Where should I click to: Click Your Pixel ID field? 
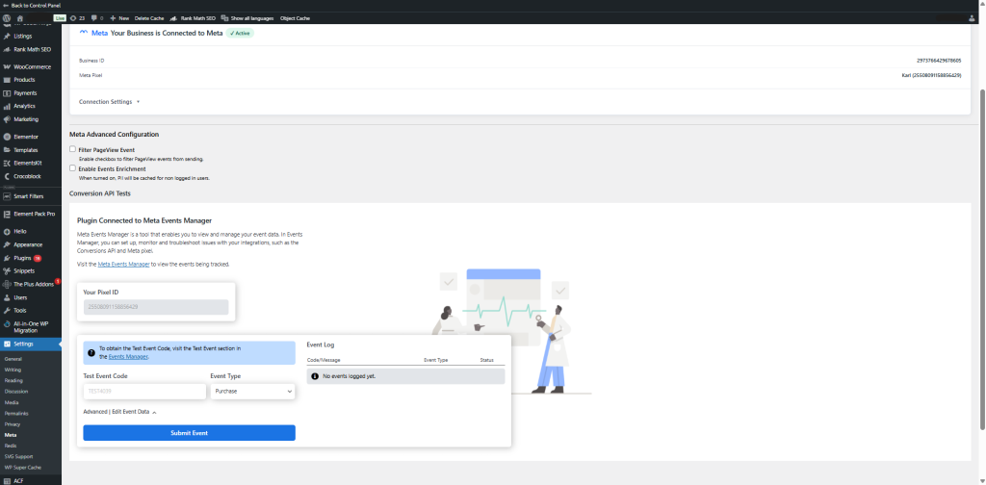click(156, 307)
